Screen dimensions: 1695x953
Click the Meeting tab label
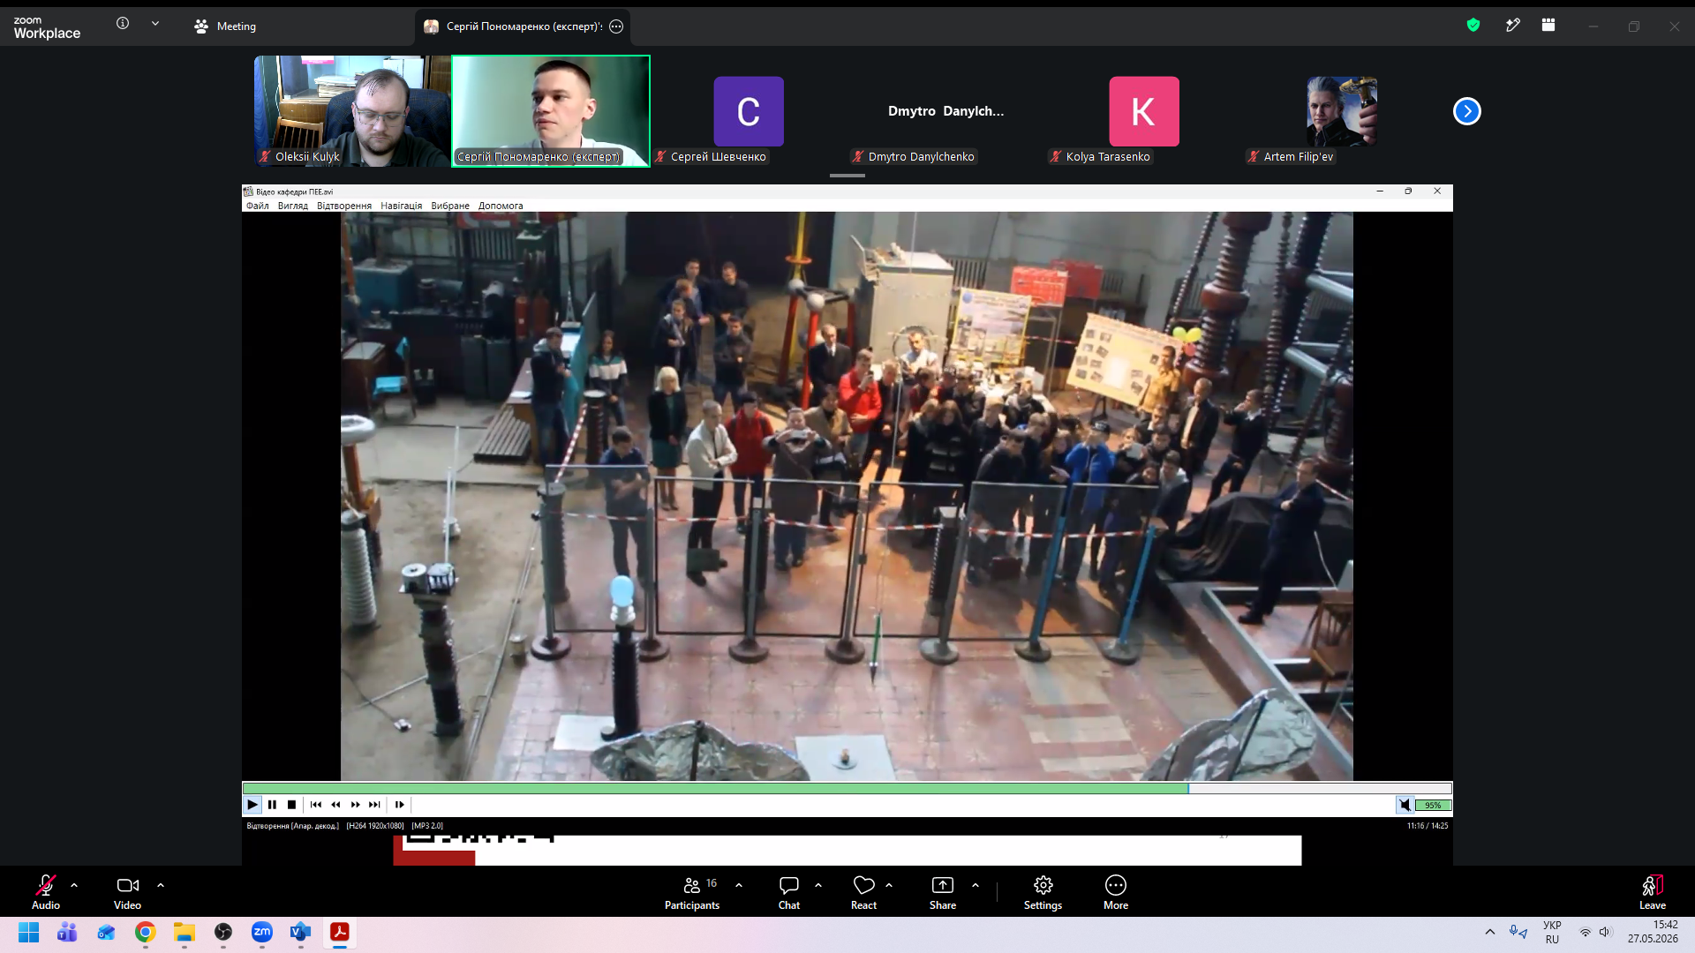pyautogui.click(x=225, y=26)
